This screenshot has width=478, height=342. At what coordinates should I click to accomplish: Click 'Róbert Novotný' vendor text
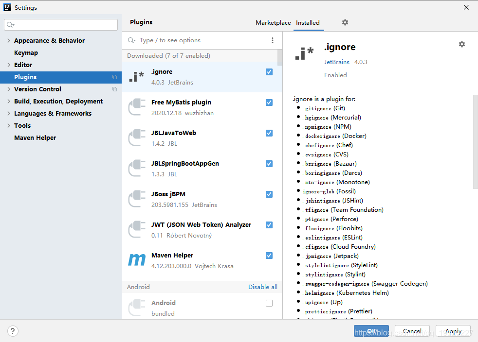coord(189,236)
